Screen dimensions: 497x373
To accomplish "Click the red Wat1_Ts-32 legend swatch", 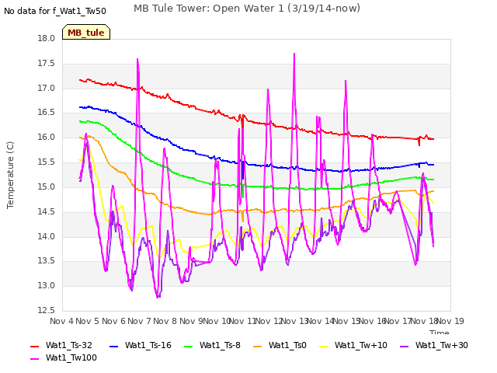I will [x=34, y=347].
